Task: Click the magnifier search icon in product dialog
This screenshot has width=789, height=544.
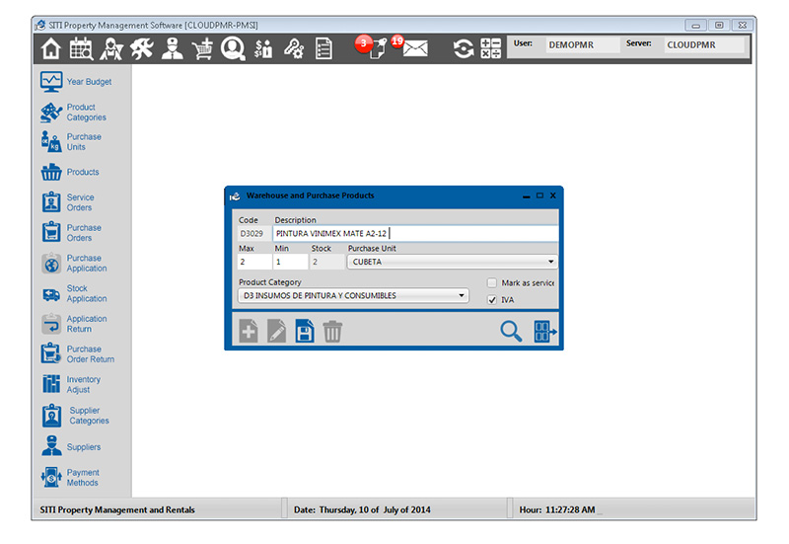Action: [511, 332]
